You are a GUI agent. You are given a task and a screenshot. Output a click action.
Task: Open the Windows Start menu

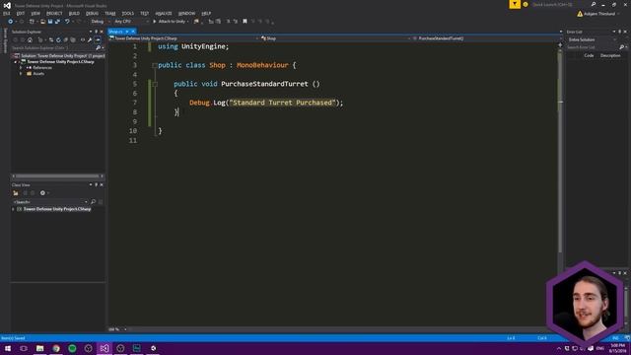coord(8,348)
